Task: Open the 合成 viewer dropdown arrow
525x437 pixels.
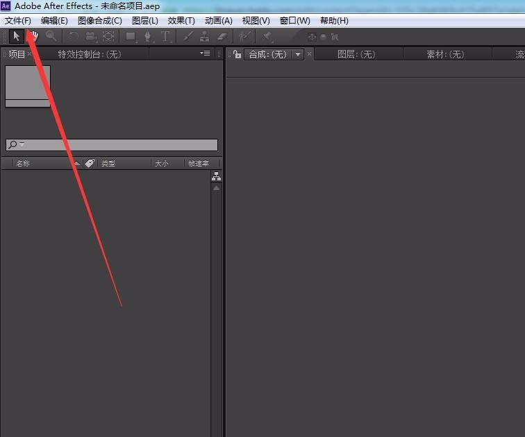Action: click(x=298, y=54)
